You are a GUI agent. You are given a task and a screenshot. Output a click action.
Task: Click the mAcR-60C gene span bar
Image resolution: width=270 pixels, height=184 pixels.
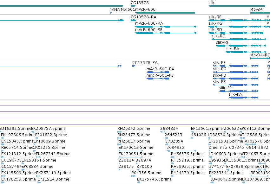click(x=165, y=13)
